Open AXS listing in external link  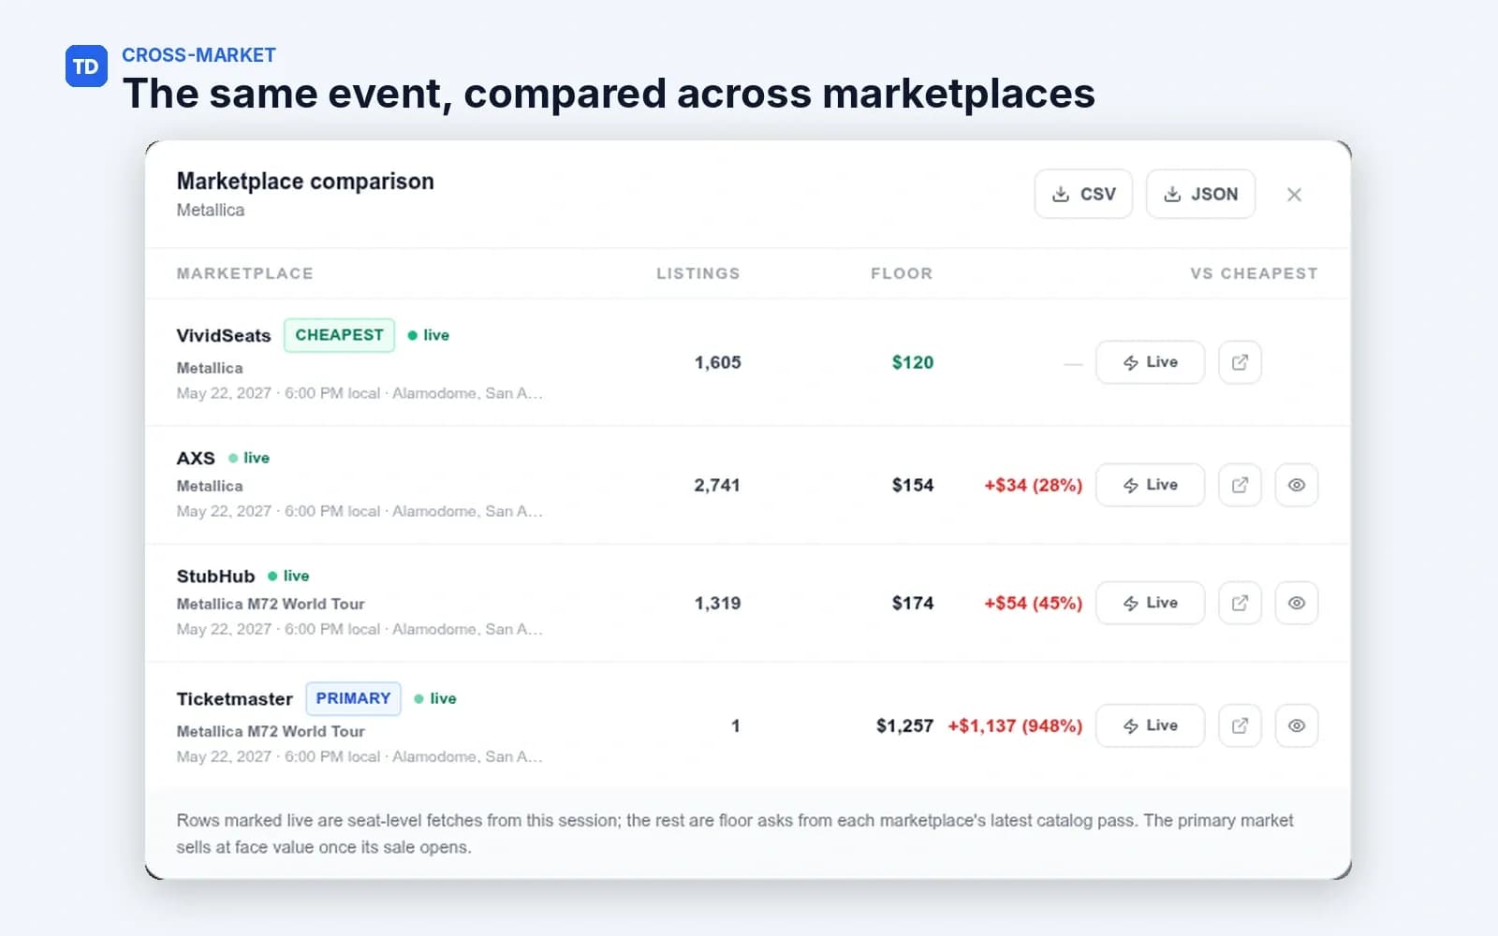(1240, 485)
